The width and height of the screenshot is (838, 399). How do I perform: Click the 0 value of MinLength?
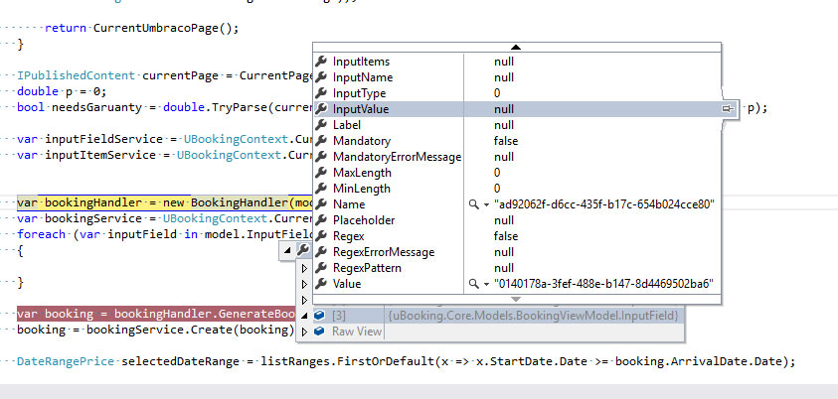click(x=497, y=189)
